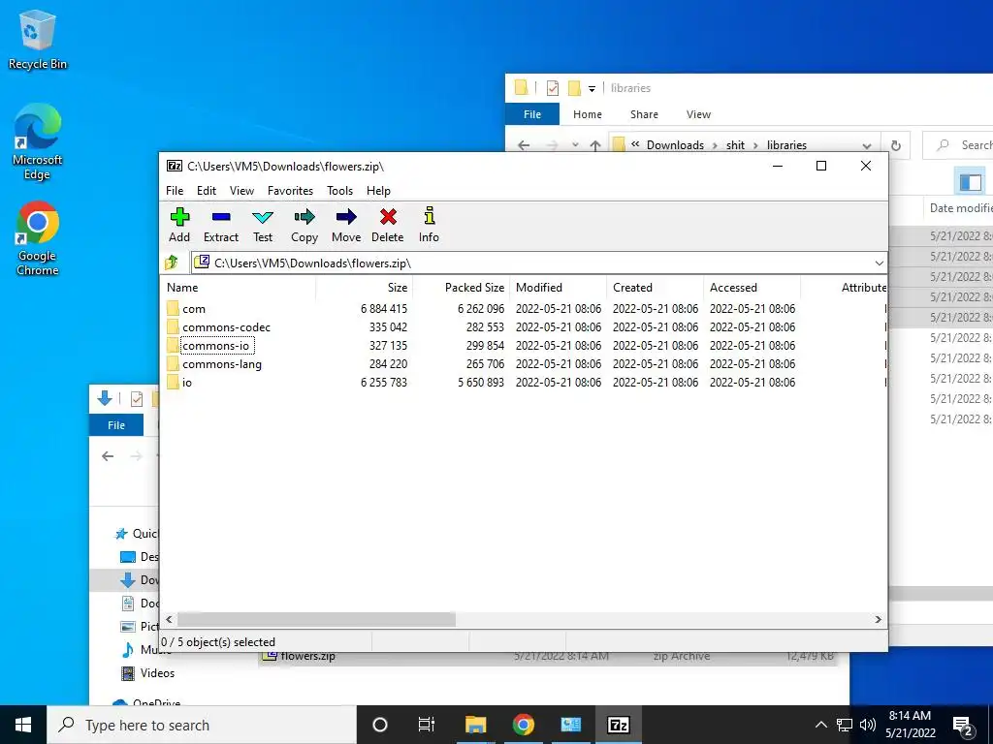Open Task View on the taskbar
This screenshot has height=744, width=993.
[x=427, y=725]
